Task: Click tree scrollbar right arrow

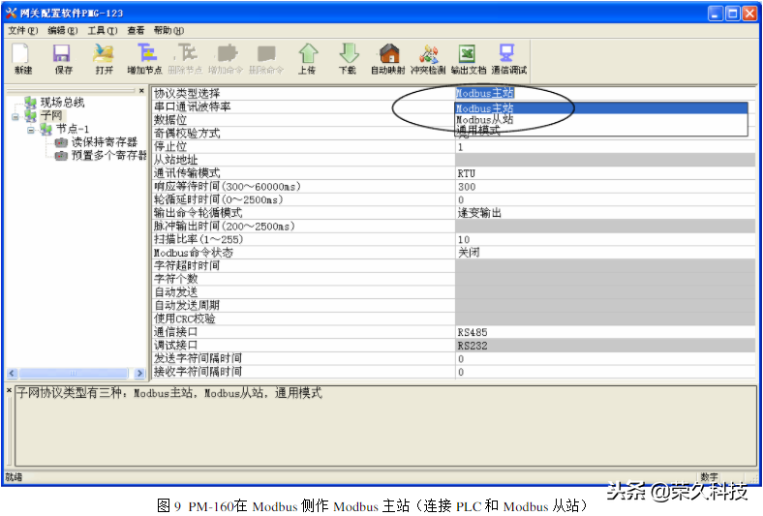Action: tap(139, 374)
